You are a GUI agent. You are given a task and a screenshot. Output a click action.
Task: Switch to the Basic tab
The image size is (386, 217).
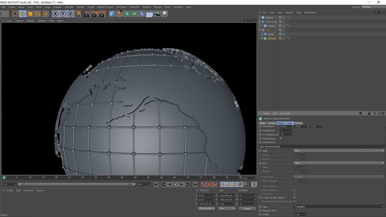[263, 123]
